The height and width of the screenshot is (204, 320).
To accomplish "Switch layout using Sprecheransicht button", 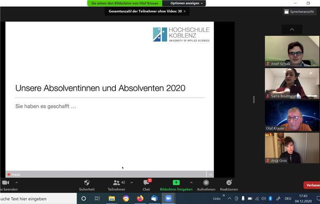I will [300, 12].
